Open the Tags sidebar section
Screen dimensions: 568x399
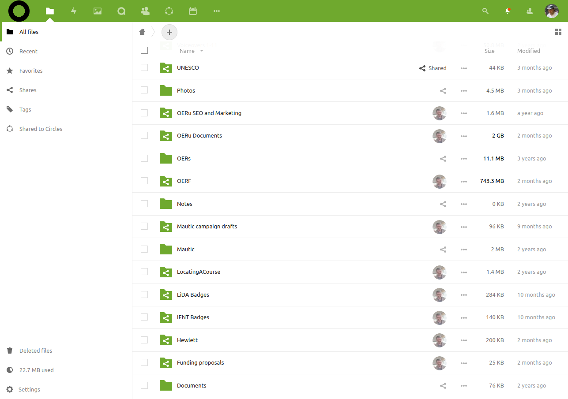tap(66, 109)
